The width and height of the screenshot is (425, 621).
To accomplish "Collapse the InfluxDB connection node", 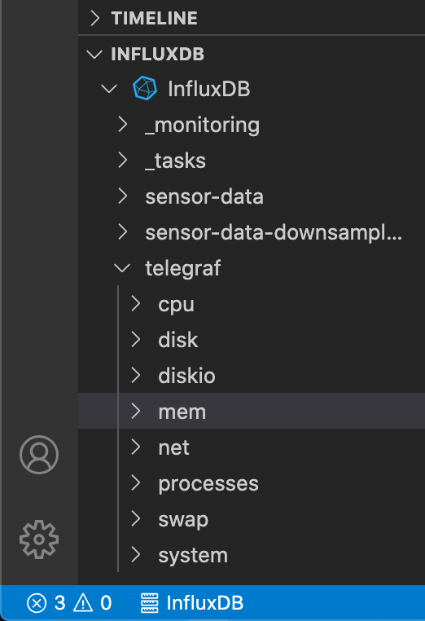I will pyautogui.click(x=109, y=89).
